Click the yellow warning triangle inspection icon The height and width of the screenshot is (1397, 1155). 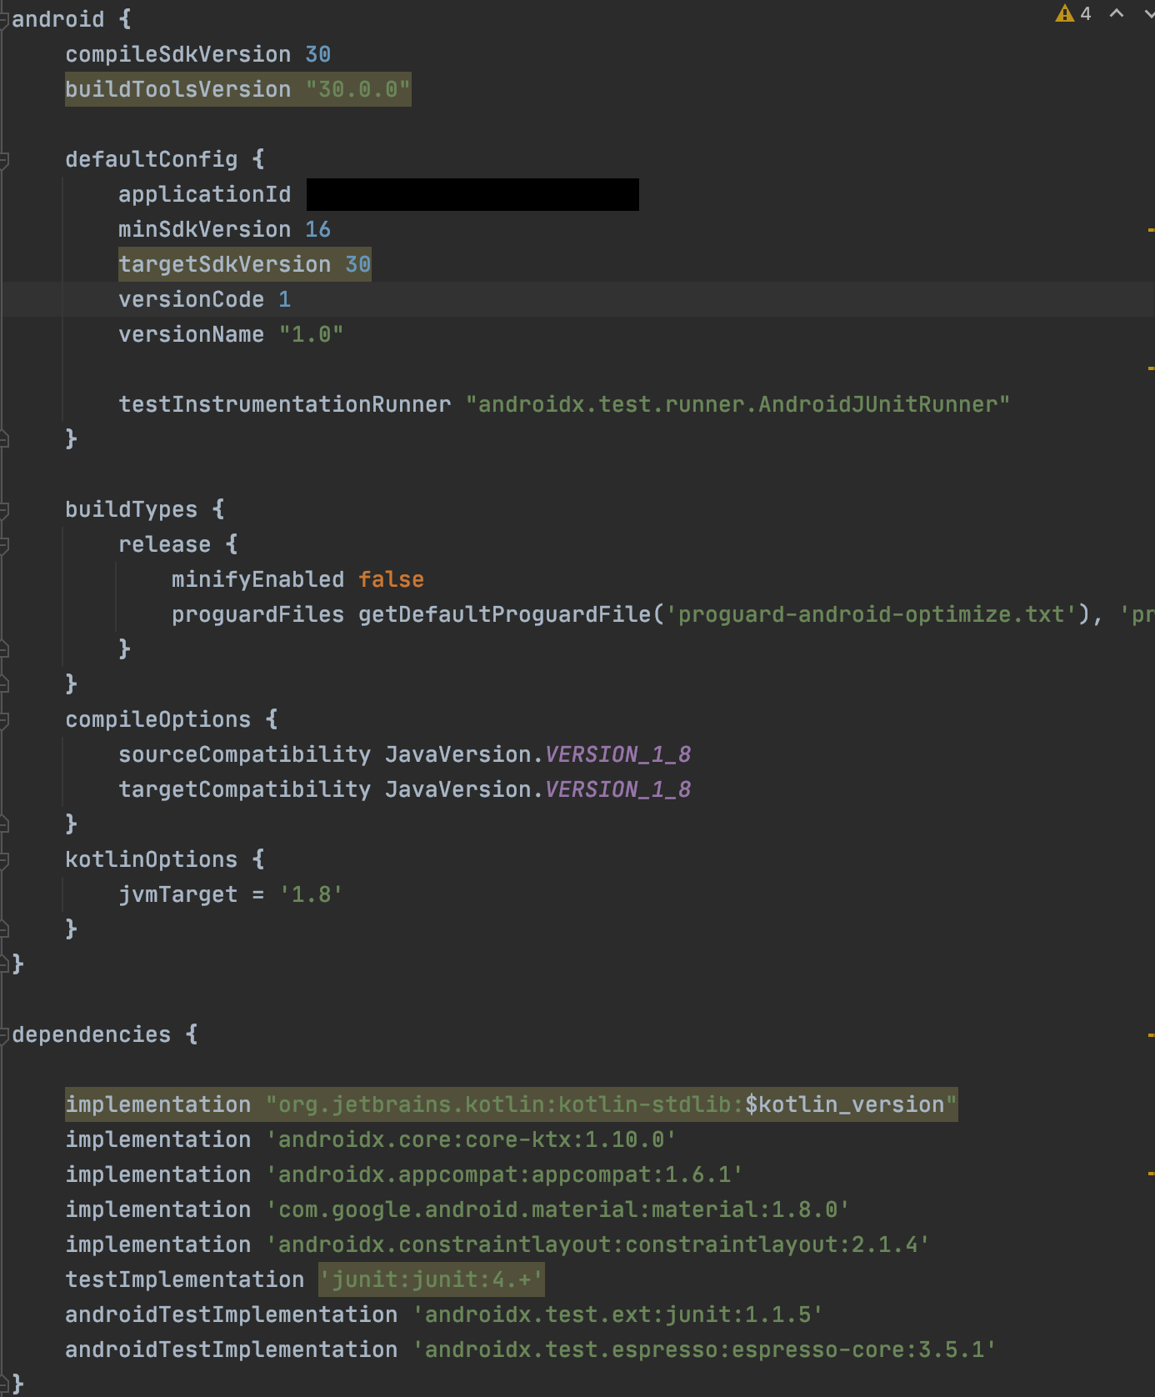tap(1064, 13)
